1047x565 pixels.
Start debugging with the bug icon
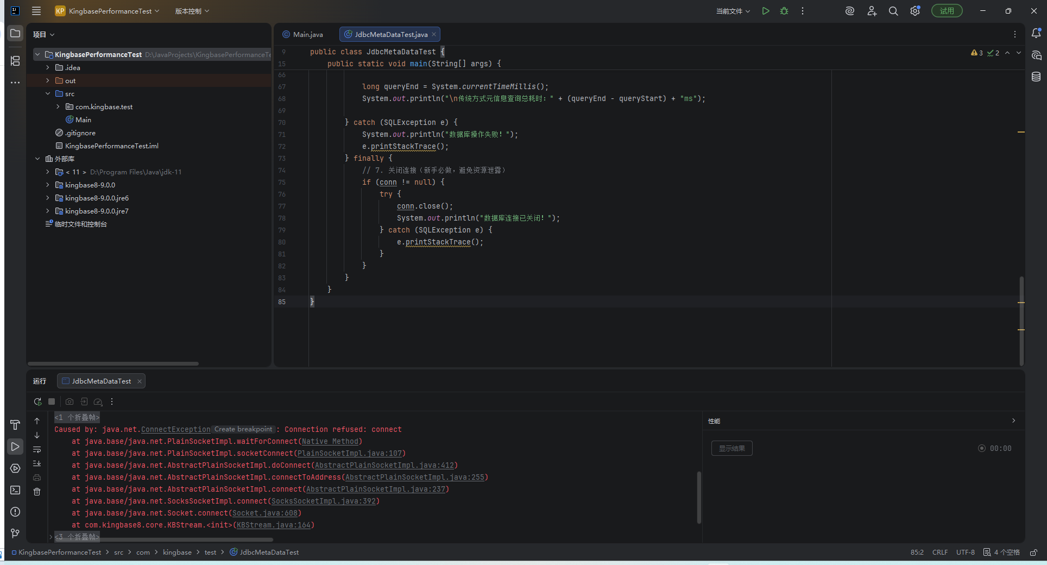(784, 11)
